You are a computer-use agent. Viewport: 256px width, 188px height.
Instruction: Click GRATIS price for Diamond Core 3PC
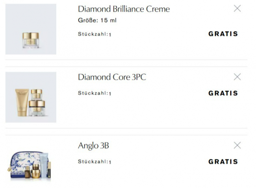(223, 93)
